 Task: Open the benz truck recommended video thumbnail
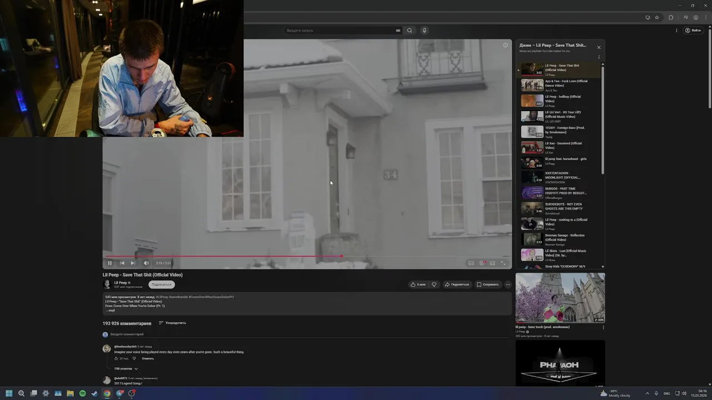tap(560, 298)
